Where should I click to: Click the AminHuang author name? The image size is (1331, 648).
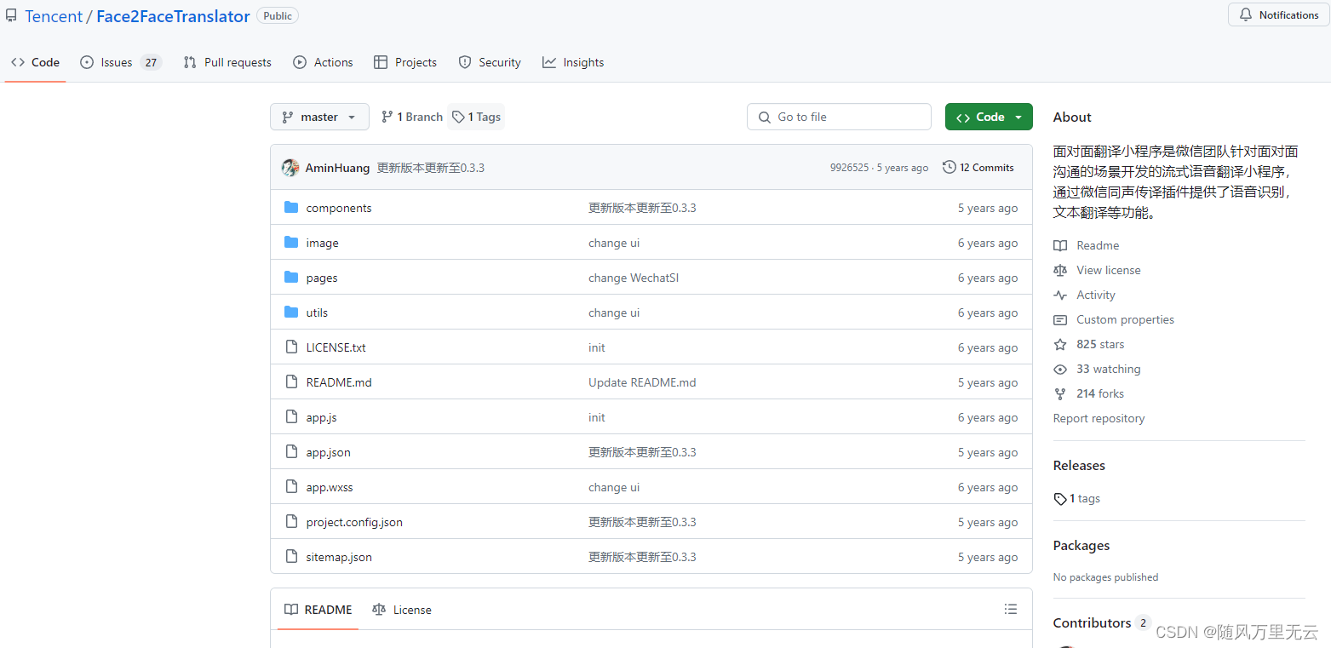pos(337,168)
